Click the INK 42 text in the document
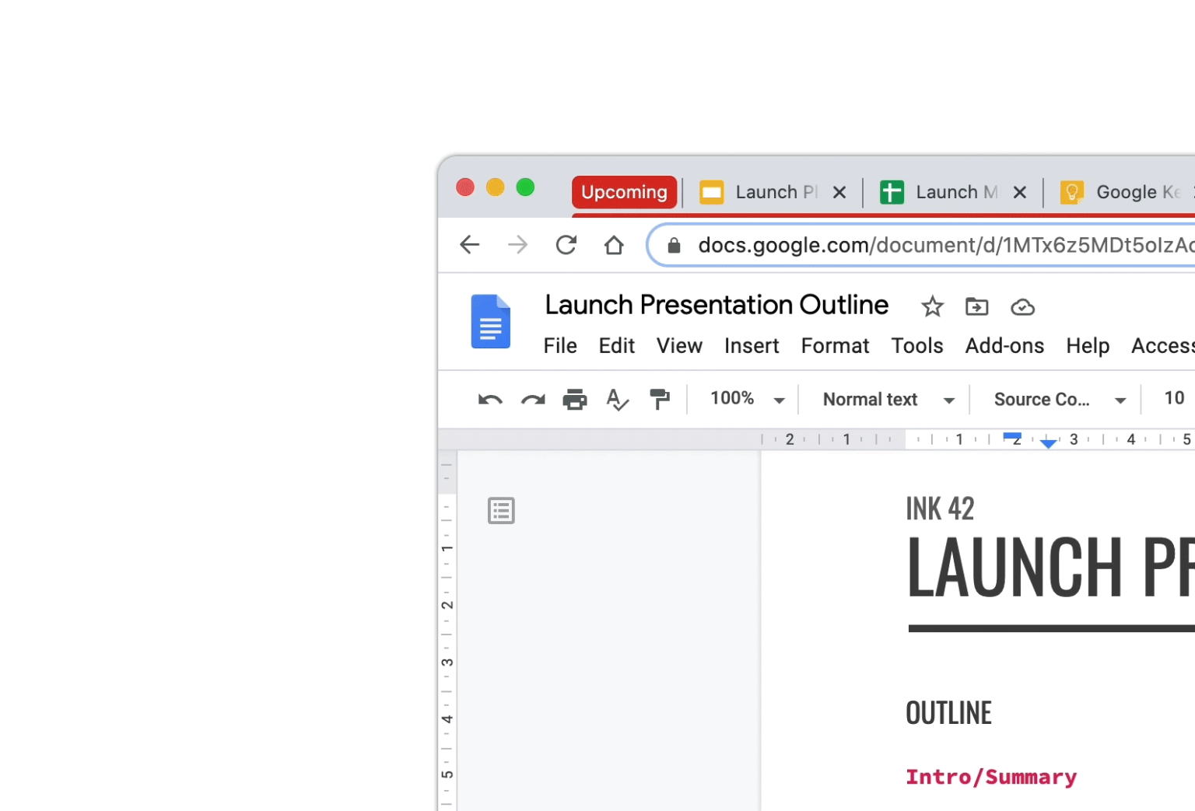The width and height of the screenshot is (1195, 811). pos(940,509)
